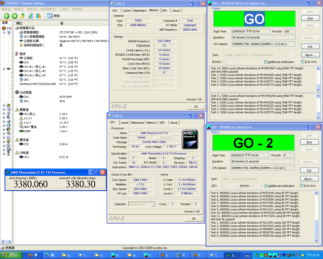
Task: Collapse the motherboard node in EVEREST tree
Action: [4, 69]
